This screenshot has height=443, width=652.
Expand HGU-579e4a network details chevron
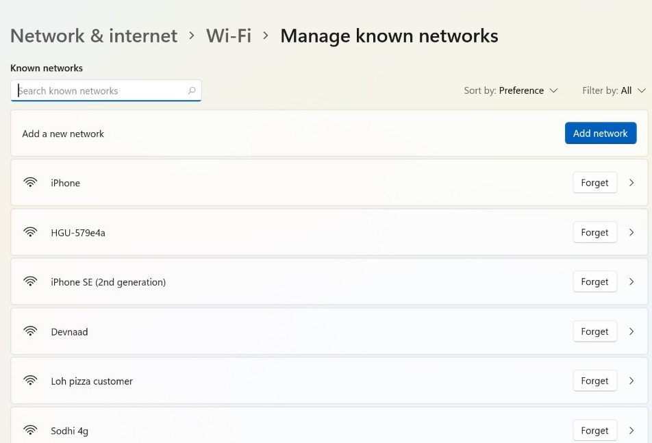click(x=631, y=232)
